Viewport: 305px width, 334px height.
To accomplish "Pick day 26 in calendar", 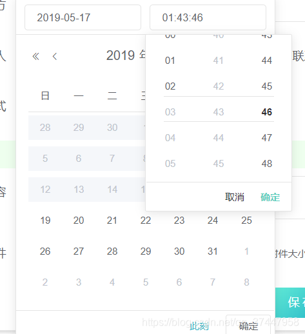I will (x=45, y=251).
